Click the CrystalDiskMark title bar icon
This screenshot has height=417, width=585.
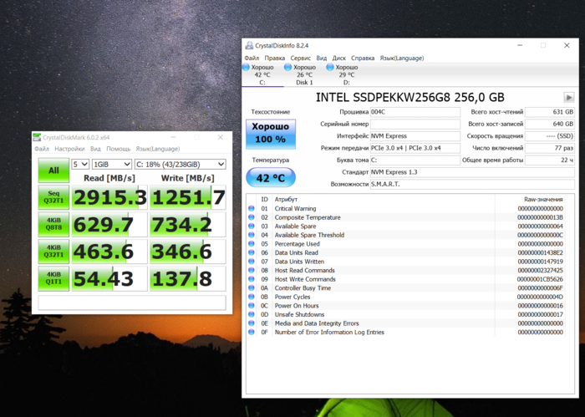pos(37,138)
